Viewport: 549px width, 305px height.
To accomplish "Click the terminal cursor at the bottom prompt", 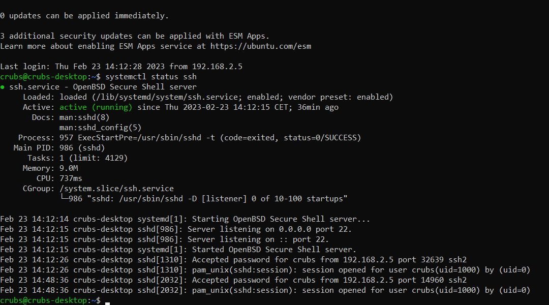I will click(108, 301).
